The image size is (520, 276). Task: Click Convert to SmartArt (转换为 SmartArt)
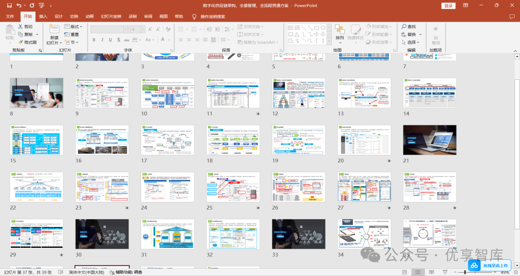point(258,42)
